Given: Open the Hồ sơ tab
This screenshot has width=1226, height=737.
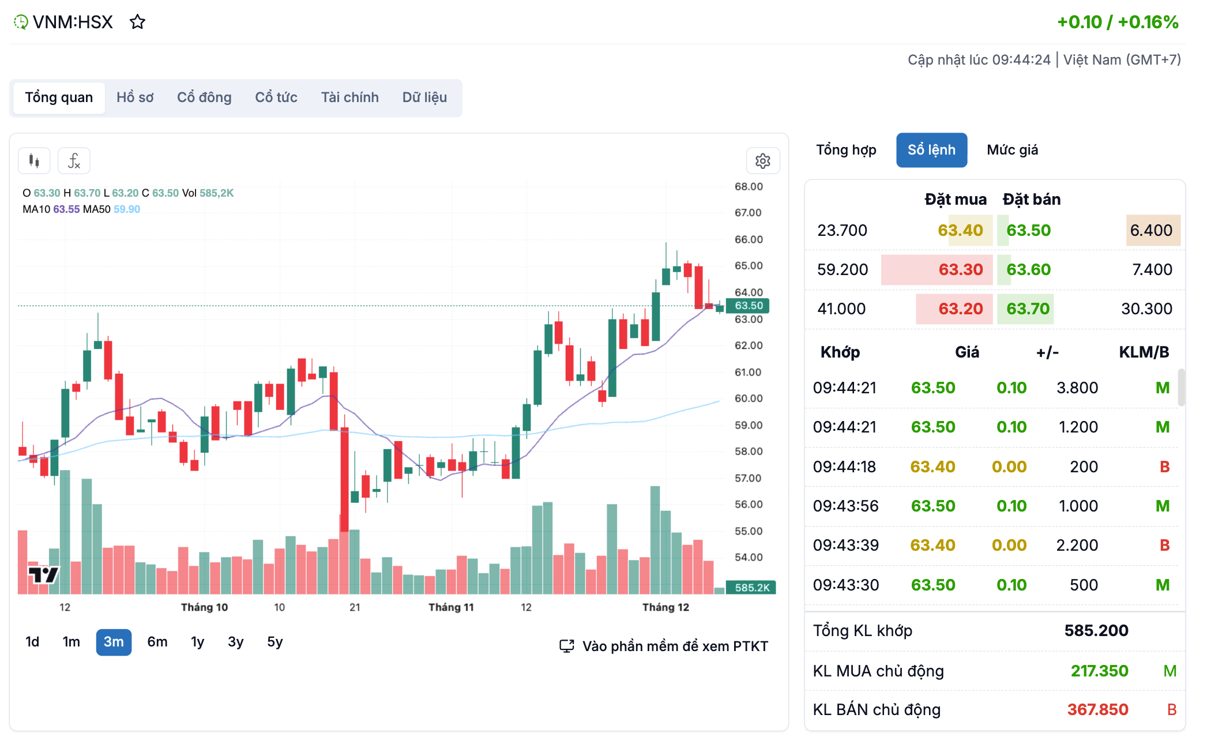Looking at the screenshot, I should click(x=135, y=97).
